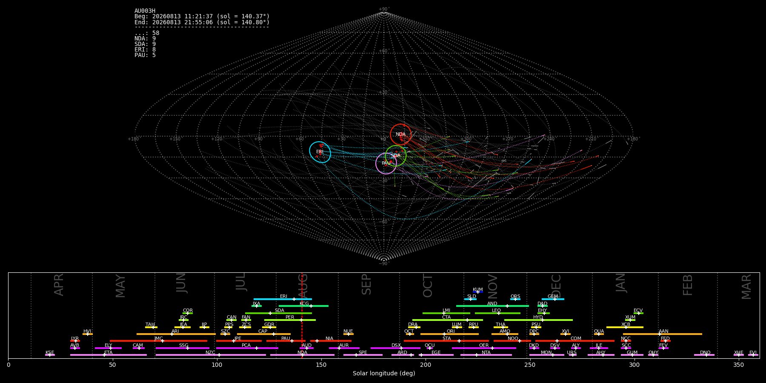Click the red NDA radiant circle
Image resolution: width=766 pixels, height=383 pixels.
point(401,134)
